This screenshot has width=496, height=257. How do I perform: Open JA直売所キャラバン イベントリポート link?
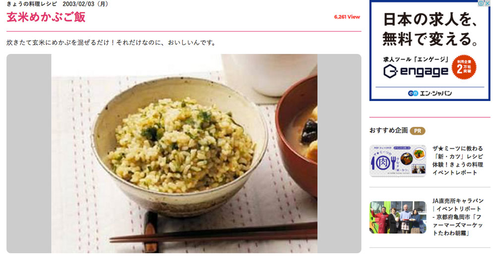pos(458,217)
